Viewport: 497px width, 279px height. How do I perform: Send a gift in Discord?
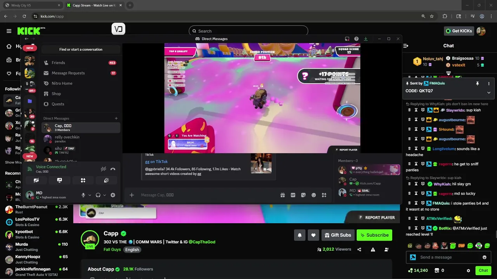[x=283, y=195]
